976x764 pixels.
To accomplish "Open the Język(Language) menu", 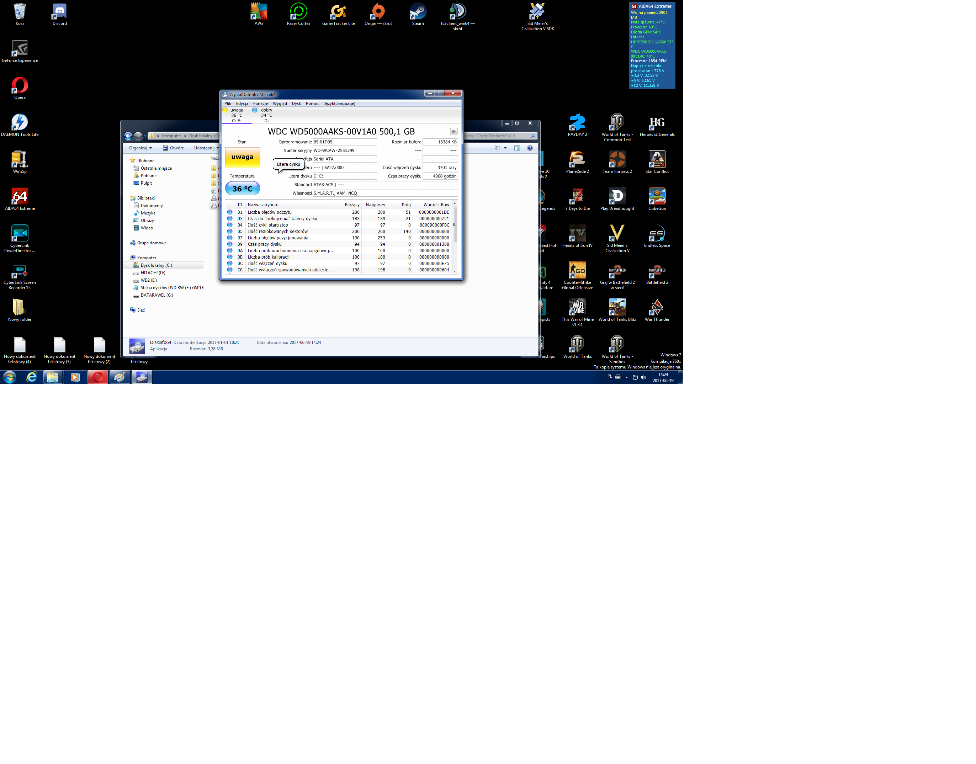I will (339, 104).
